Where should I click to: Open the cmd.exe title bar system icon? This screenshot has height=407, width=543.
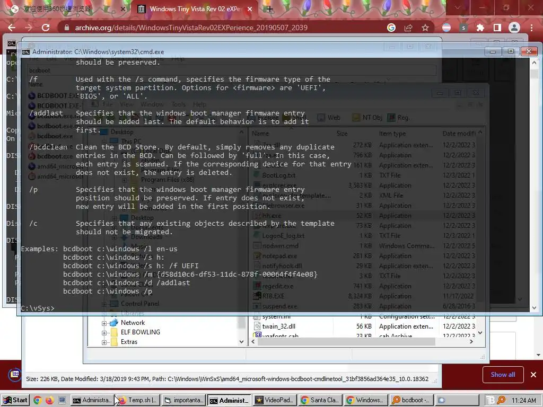coord(25,52)
